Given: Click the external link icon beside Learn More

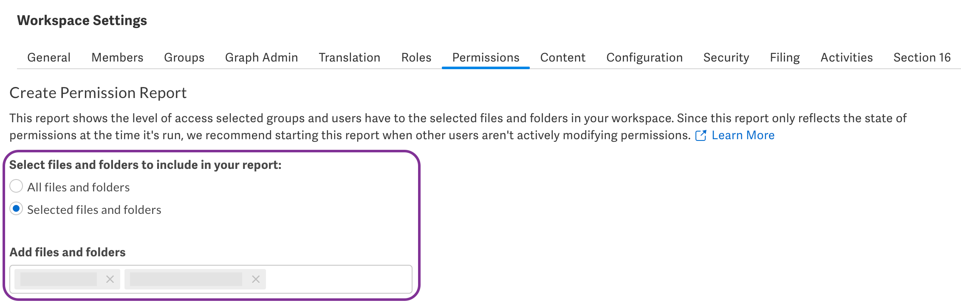Looking at the screenshot, I should click(x=701, y=135).
